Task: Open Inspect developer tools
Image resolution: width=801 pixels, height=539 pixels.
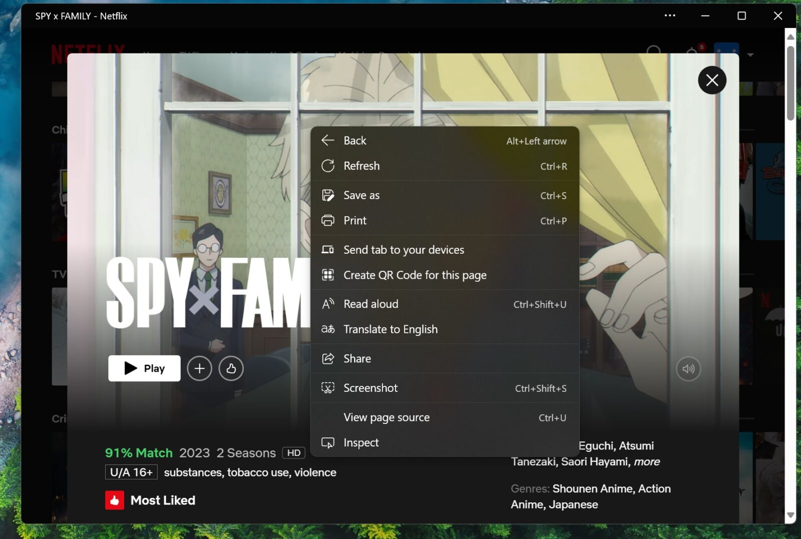Action: pyautogui.click(x=360, y=442)
